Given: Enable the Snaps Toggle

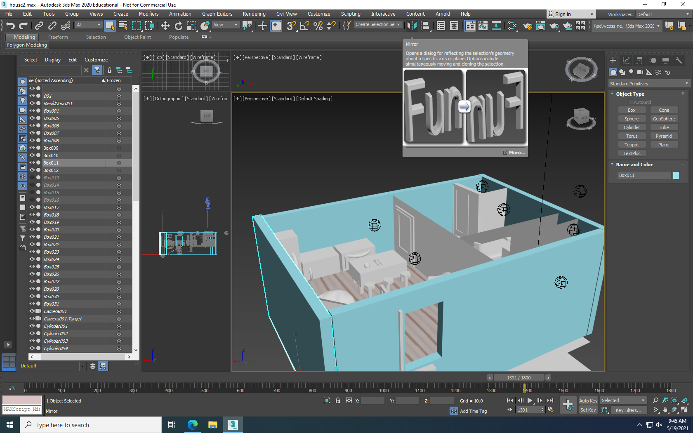Looking at the screenshot, I should pyautogui.click(x=291, y=26).
